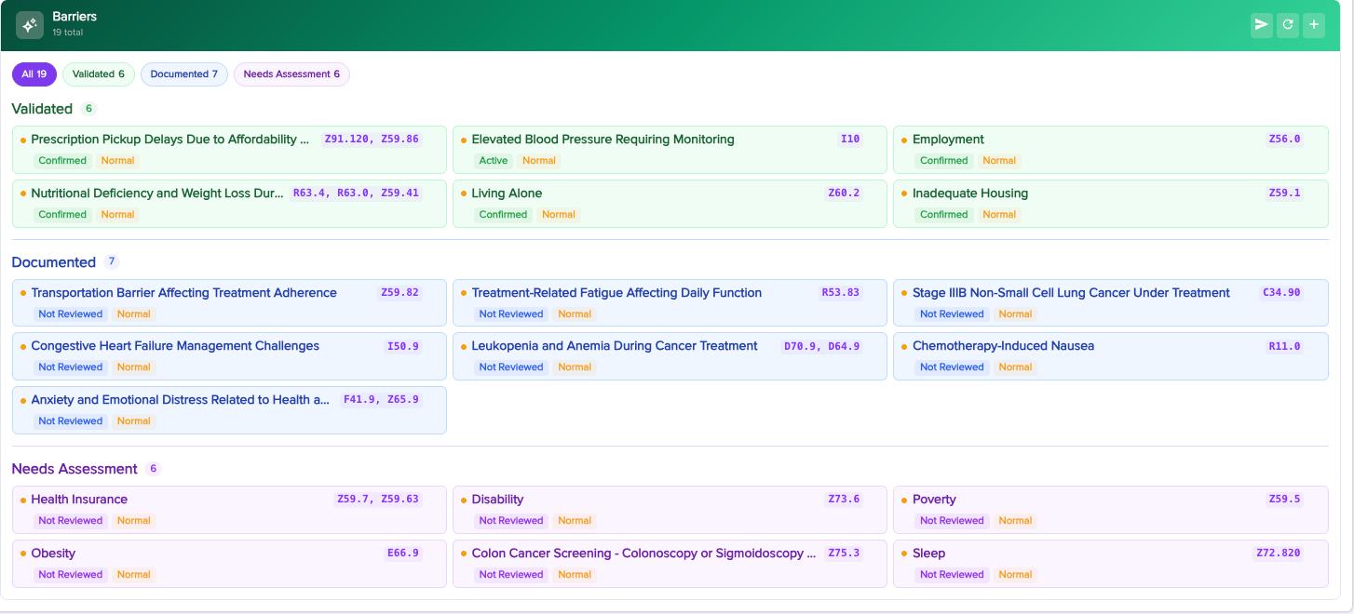Screen dimensions: 1354x614
Task: Open Chemotherapy-Induced Nausea barrier
Action: tap(1111, 356)
